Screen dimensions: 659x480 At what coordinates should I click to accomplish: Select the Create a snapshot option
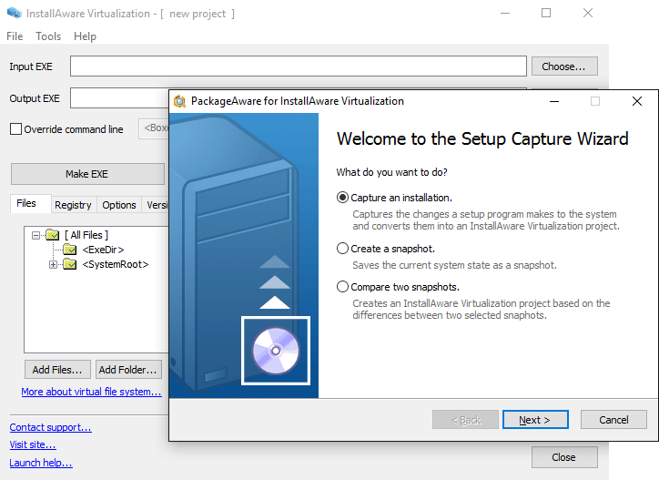coord(342,249)
